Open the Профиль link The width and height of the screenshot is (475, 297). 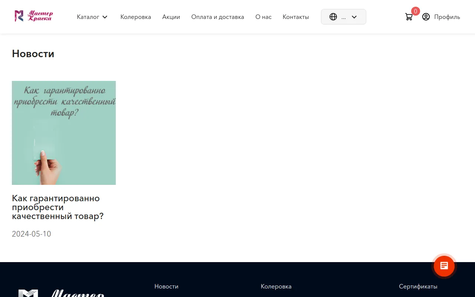point(447,17)
